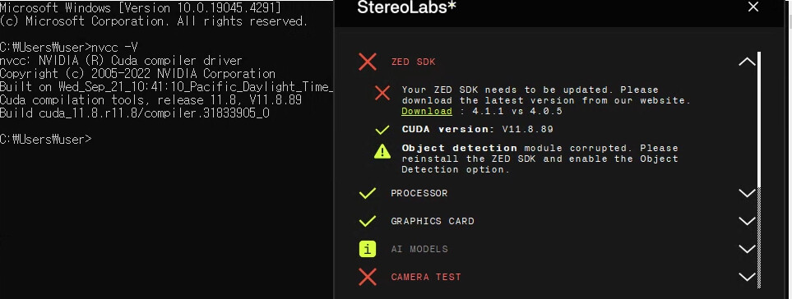
Task: Open the Download link for ZED SDK
Action: pyautogui.click(x=427, y=111)
